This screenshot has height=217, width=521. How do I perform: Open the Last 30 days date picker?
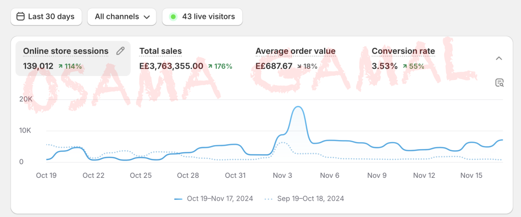(x=46, y=17)
